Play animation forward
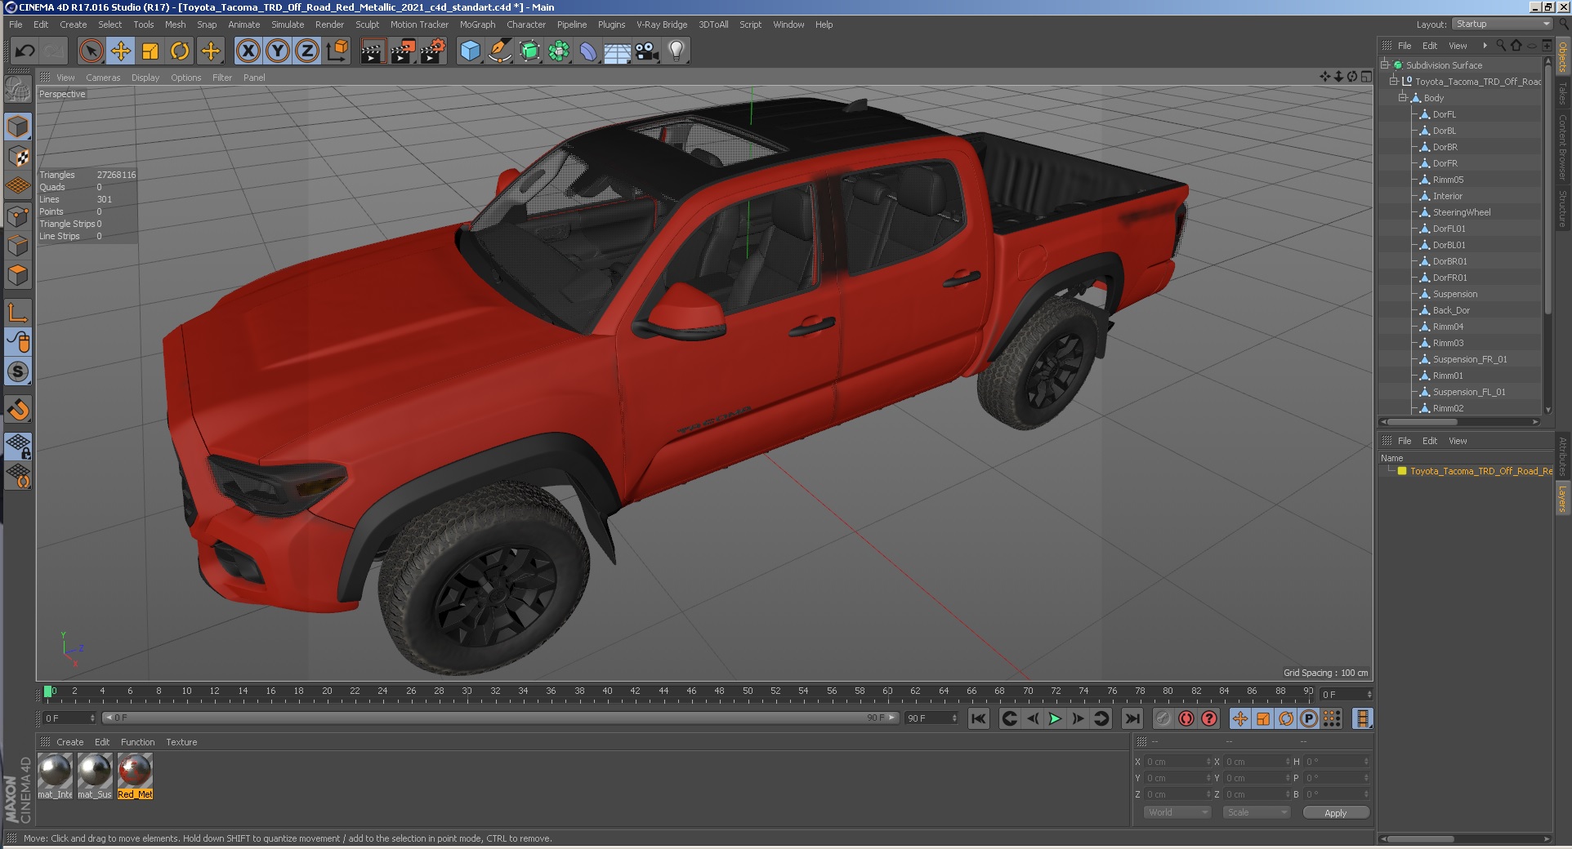Screen dimensions: 1572x849 (x=1055, y=718)
